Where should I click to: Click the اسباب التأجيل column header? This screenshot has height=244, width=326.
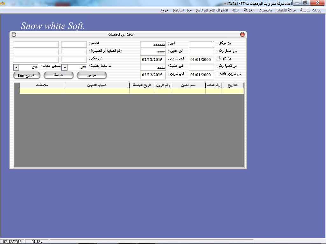pos(96,85)
